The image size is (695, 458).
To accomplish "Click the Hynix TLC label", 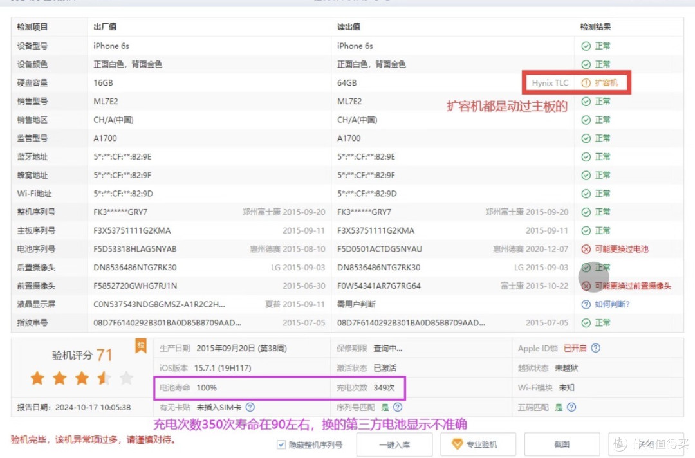I will pos(550,83).
